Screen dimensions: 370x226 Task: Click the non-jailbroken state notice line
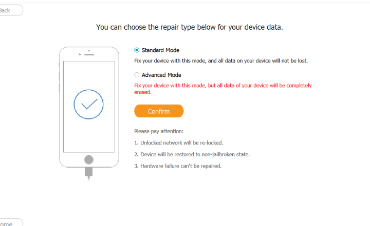[192, 154]
